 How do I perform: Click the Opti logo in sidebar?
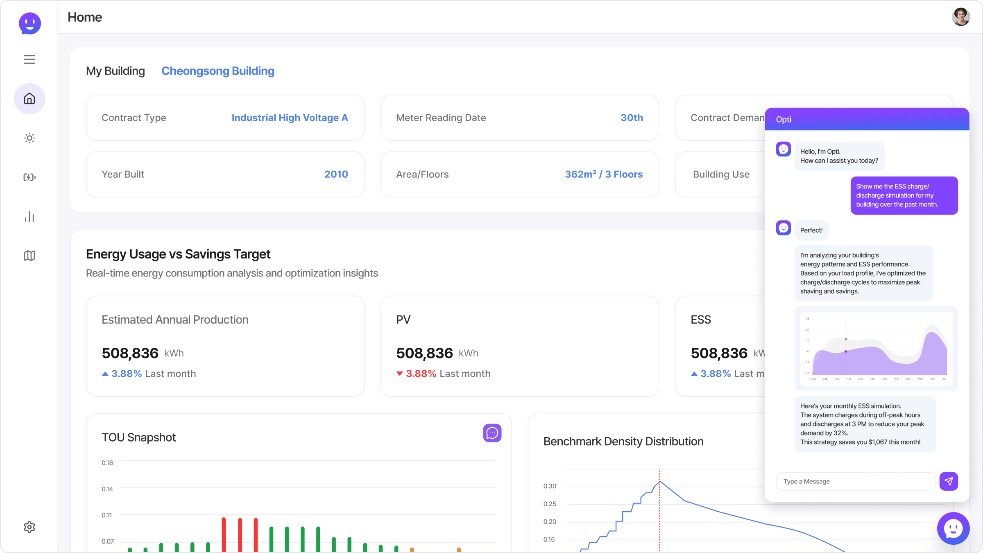pos(30,23)
